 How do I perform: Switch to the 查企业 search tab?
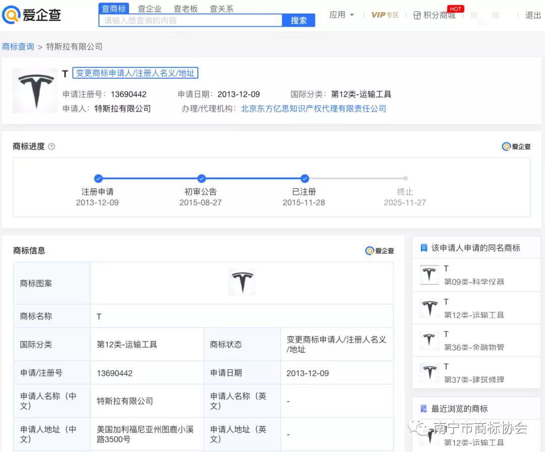click(150, 9)
